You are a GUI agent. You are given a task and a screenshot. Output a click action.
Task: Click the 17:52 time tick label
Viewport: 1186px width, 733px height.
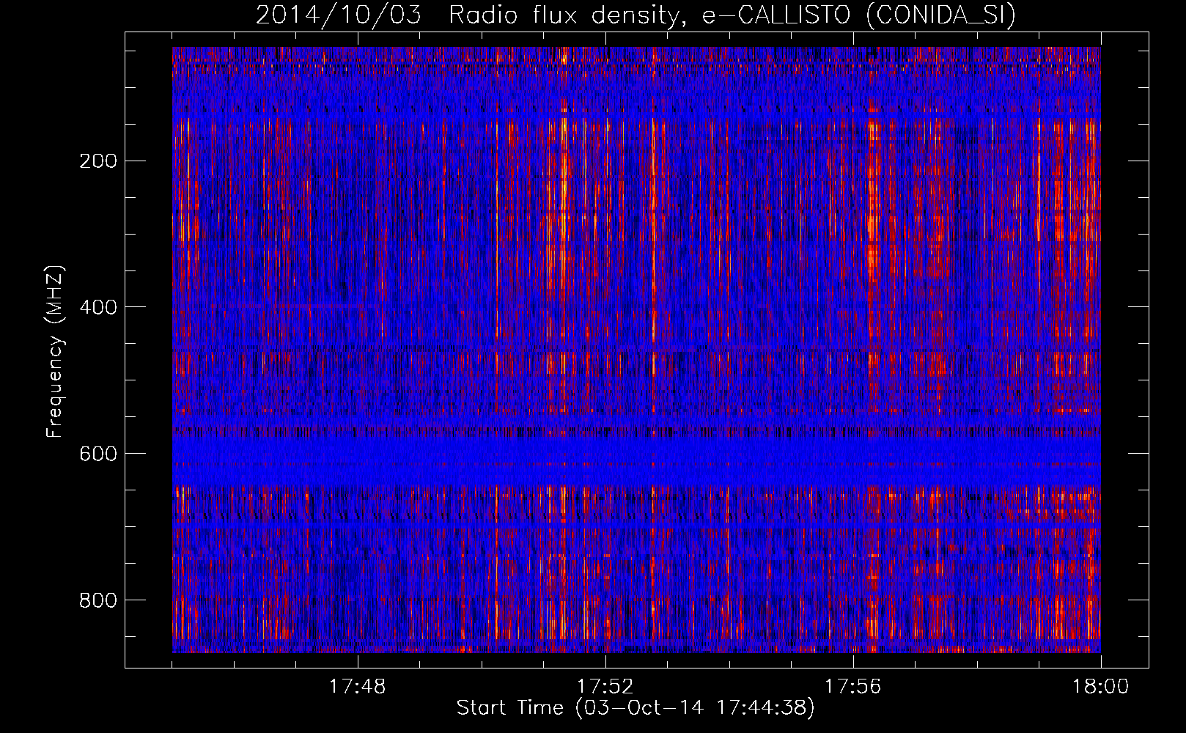(605, 687)
